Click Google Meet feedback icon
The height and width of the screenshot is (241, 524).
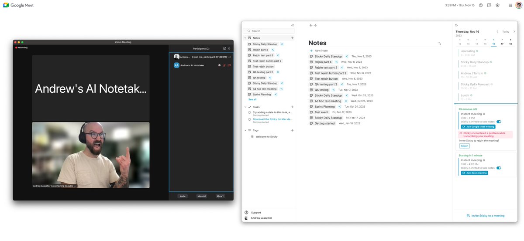click(x=489, y=5)
